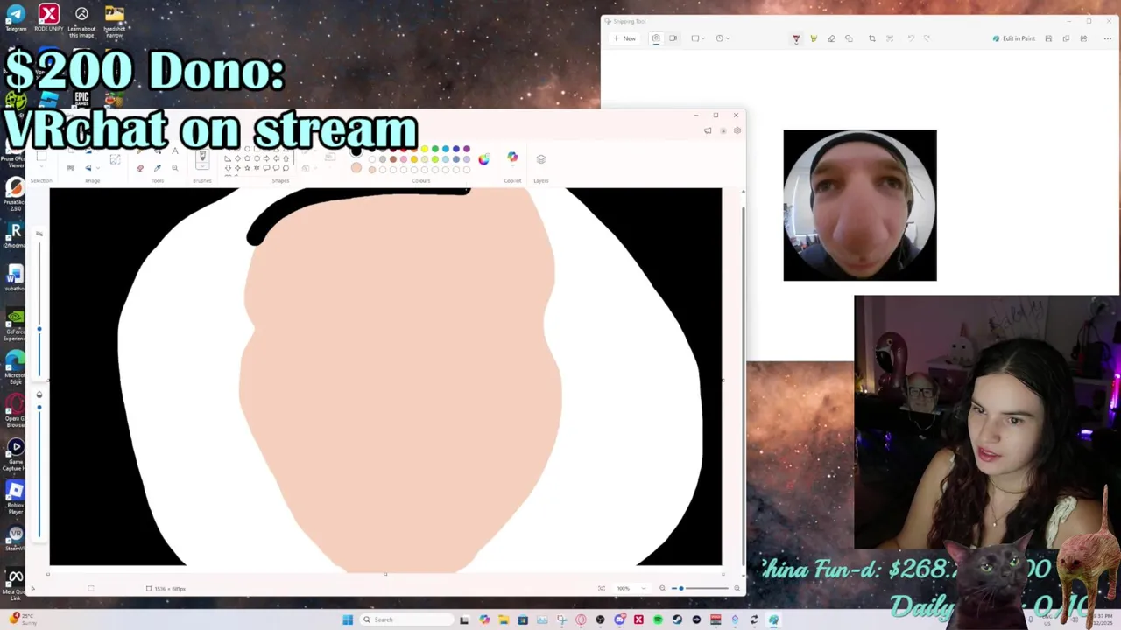
Task: Select the red Ballpoint pen in Snipping Tool
Action: (x=796, y=38)
